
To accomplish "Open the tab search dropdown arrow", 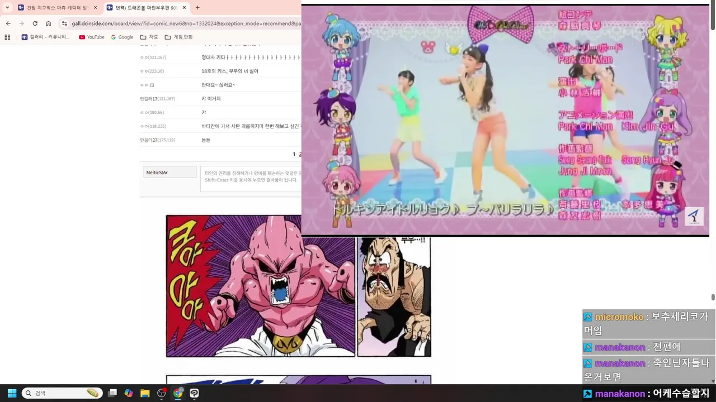I will click(x=7, y=8).
